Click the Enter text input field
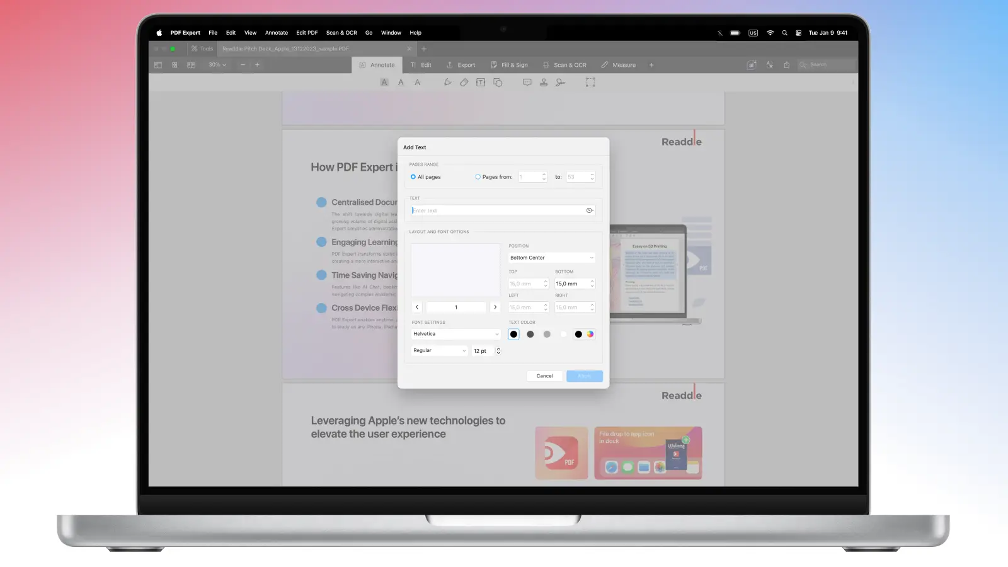 [x=498, y=210]
